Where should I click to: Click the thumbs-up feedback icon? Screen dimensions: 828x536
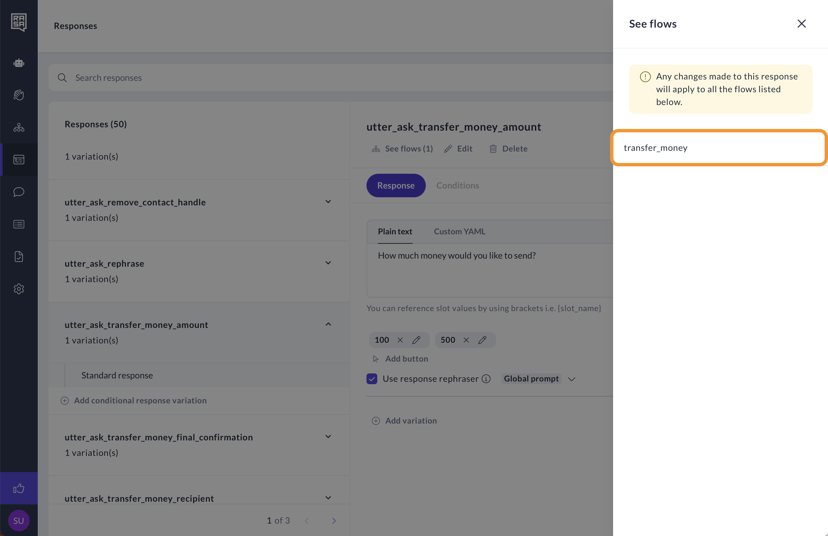click(19, 488)
